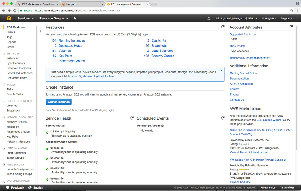Open Network Interfaces in sidebar
This screenshot has height=191, width=301.
coord(18,141)
